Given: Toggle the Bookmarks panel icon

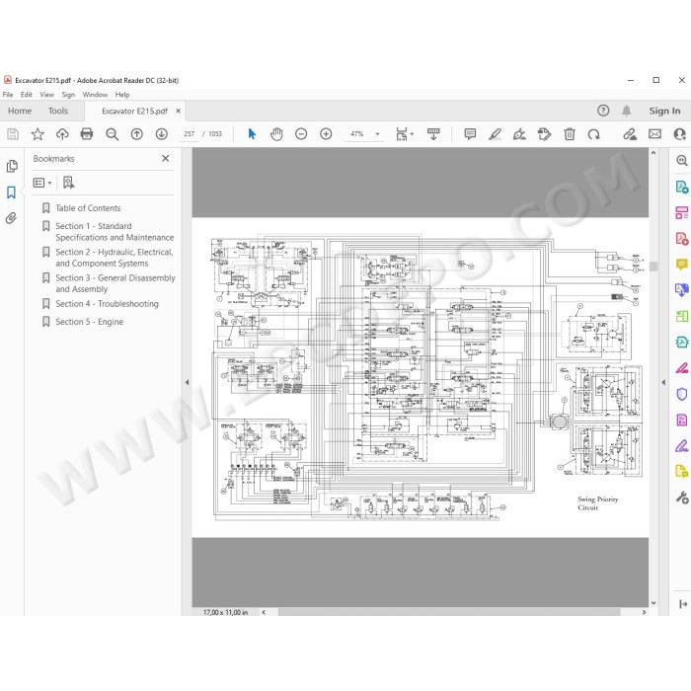Looking at the screenshot, I should (x=12, y=192).
